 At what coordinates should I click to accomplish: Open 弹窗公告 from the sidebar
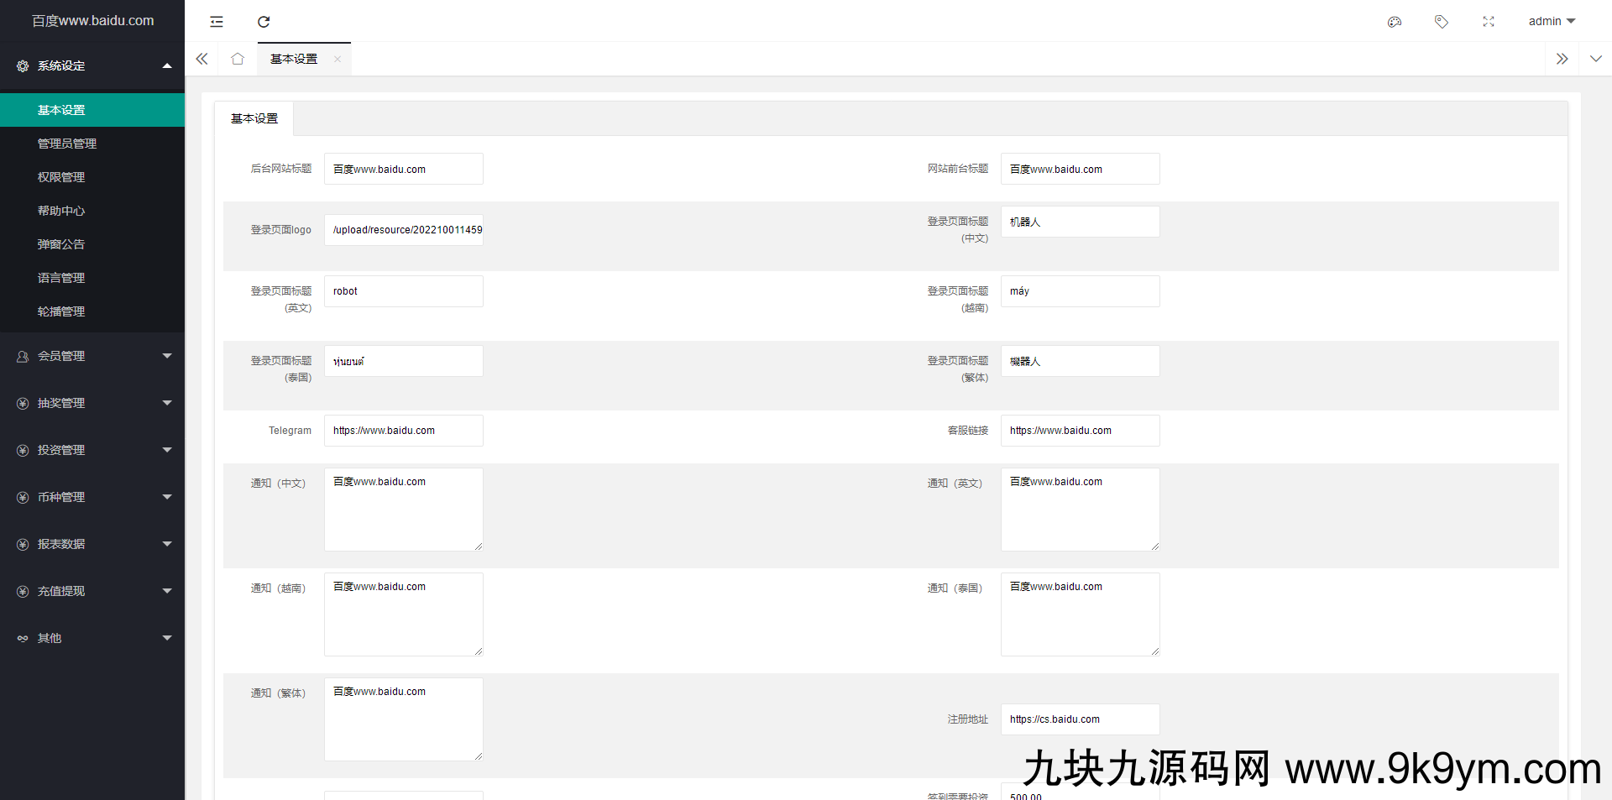[60, 244]
